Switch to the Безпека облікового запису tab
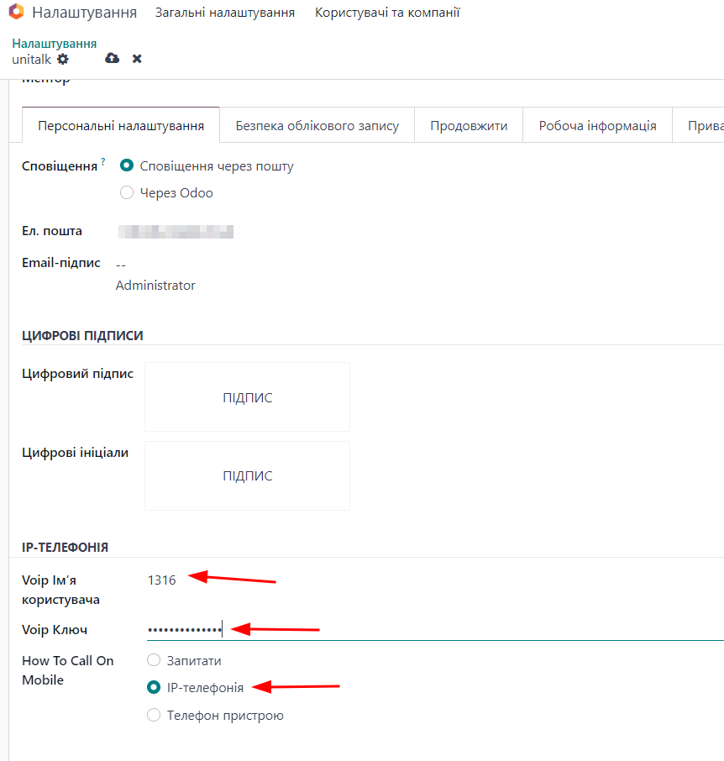This screenshot has width=724, height=761. tap(317, 126)
